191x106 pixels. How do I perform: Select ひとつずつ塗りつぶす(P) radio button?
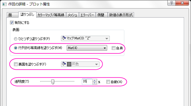pyautogui.click(x=16, y=39)
